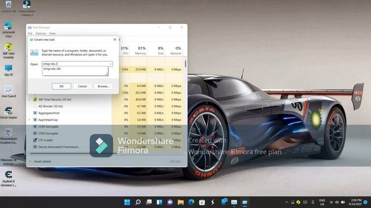Click OK in Create new task dialog
The height and width of the screenshot is (208, 371).
click(x=61, y=86)
